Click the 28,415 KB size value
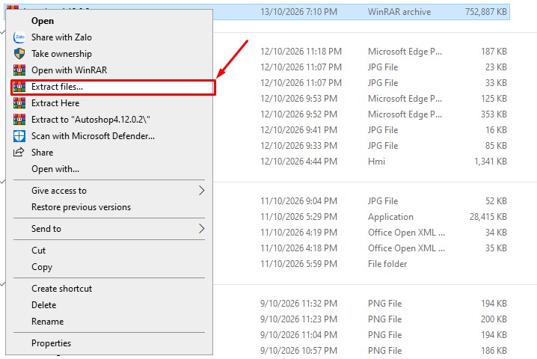The width and height of the screenshot is (537, 359). coord(488,217)
